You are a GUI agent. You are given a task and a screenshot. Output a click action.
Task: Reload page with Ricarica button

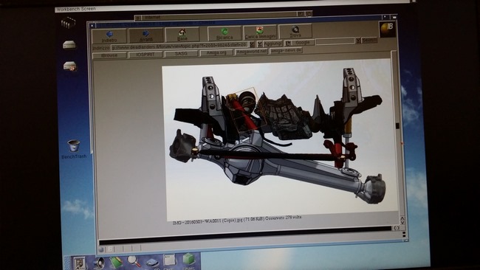point(224,34)
